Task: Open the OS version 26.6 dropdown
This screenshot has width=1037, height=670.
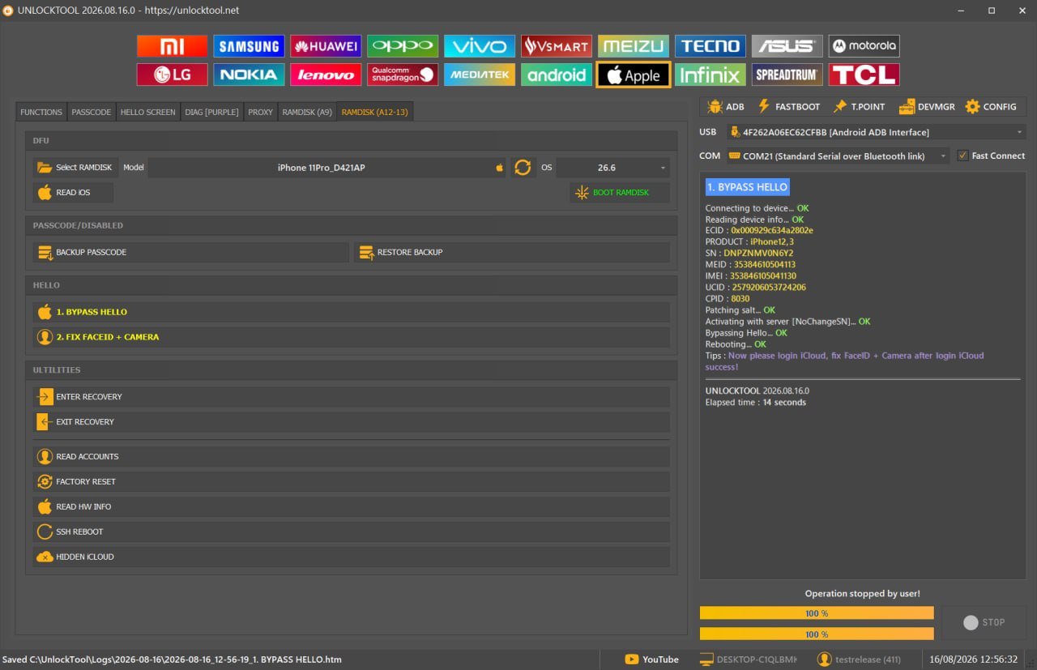Action: (x=612, y=168)
